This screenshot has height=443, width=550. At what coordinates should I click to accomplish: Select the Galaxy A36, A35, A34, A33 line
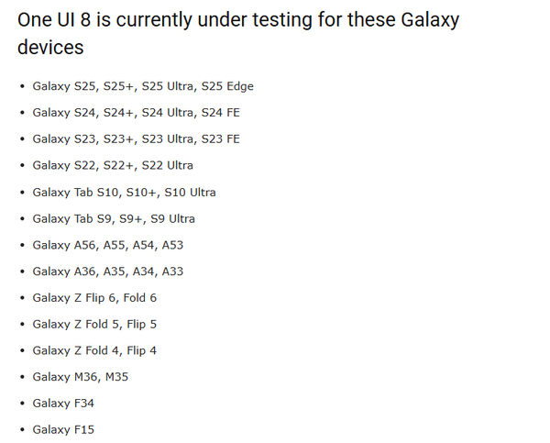(107, 271)
